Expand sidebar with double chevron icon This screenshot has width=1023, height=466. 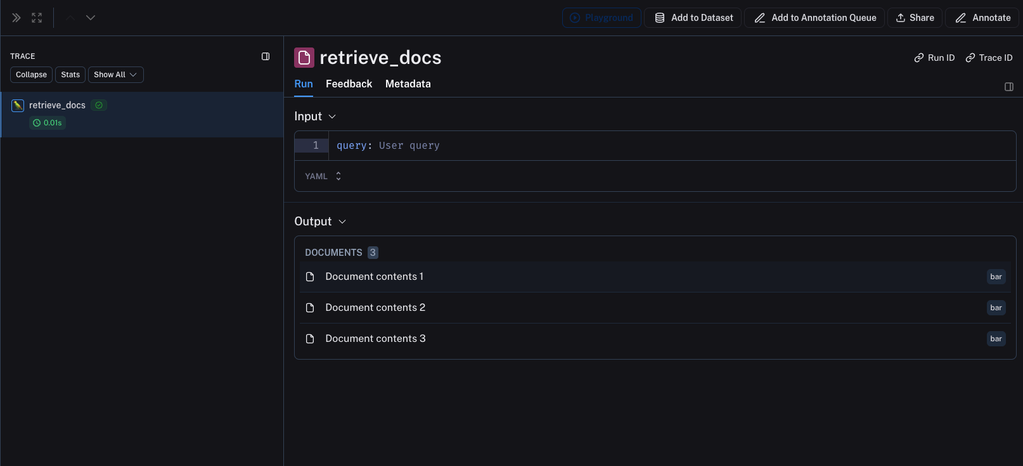[x=16, y=18]
